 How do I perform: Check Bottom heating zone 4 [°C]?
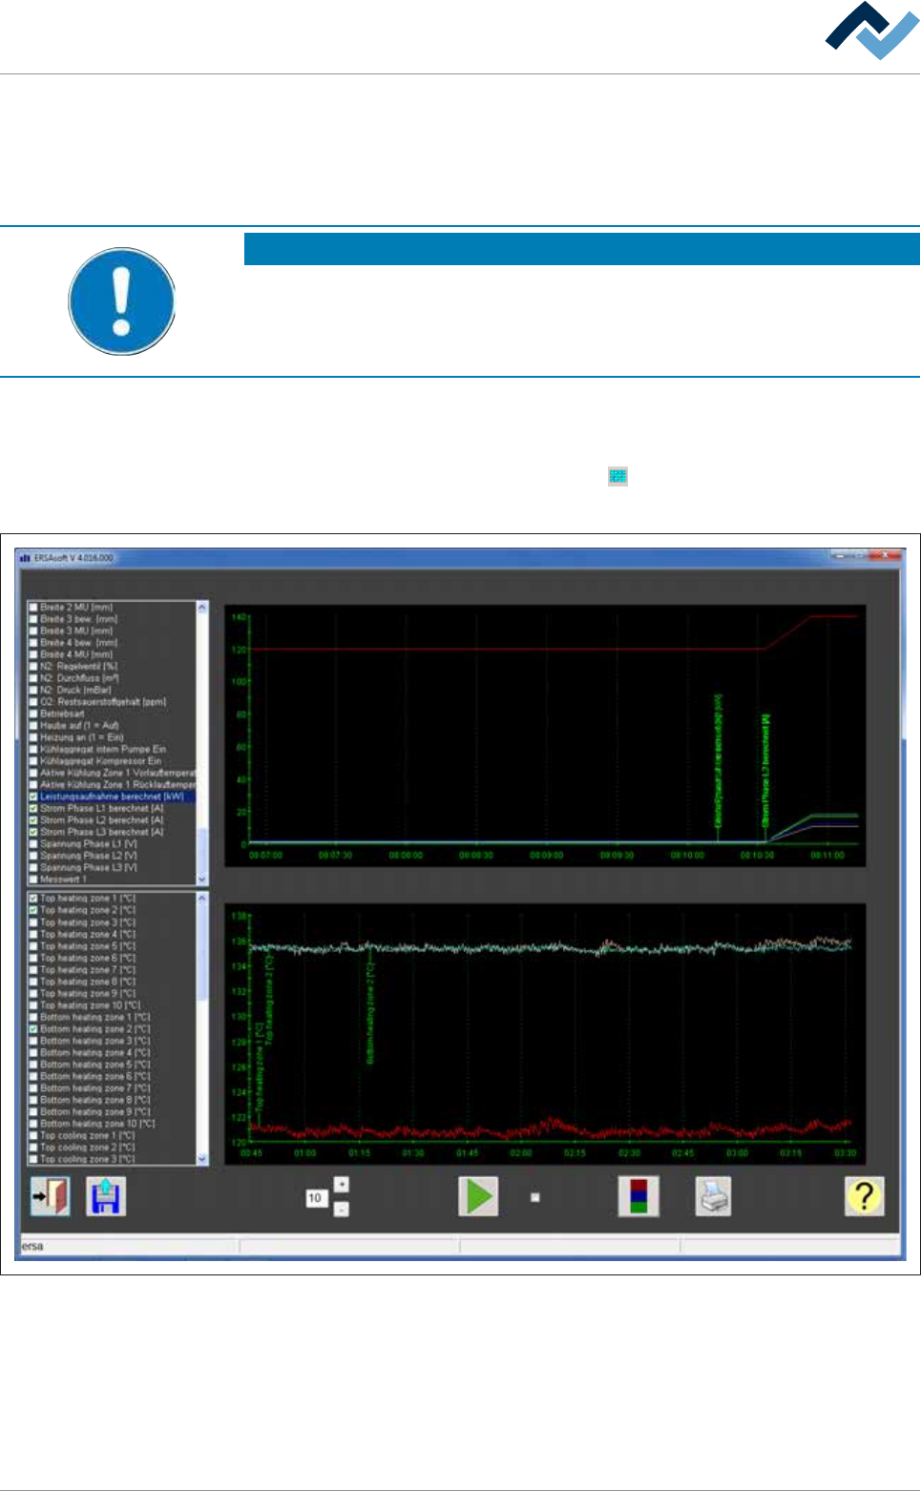[x=34, y=1053]
